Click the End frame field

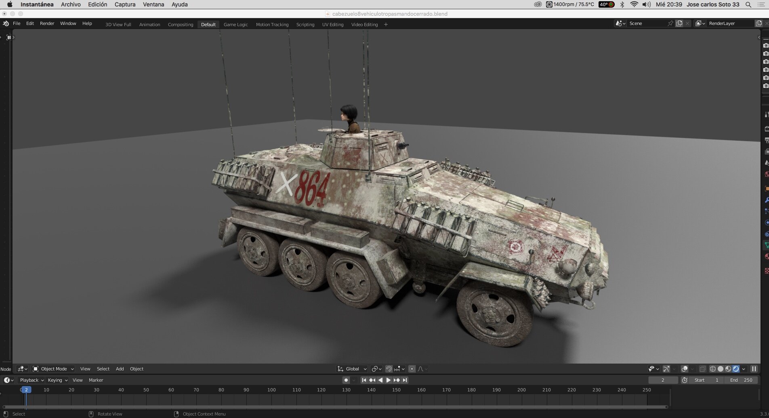pyautogui.click(x=741, y=380)
